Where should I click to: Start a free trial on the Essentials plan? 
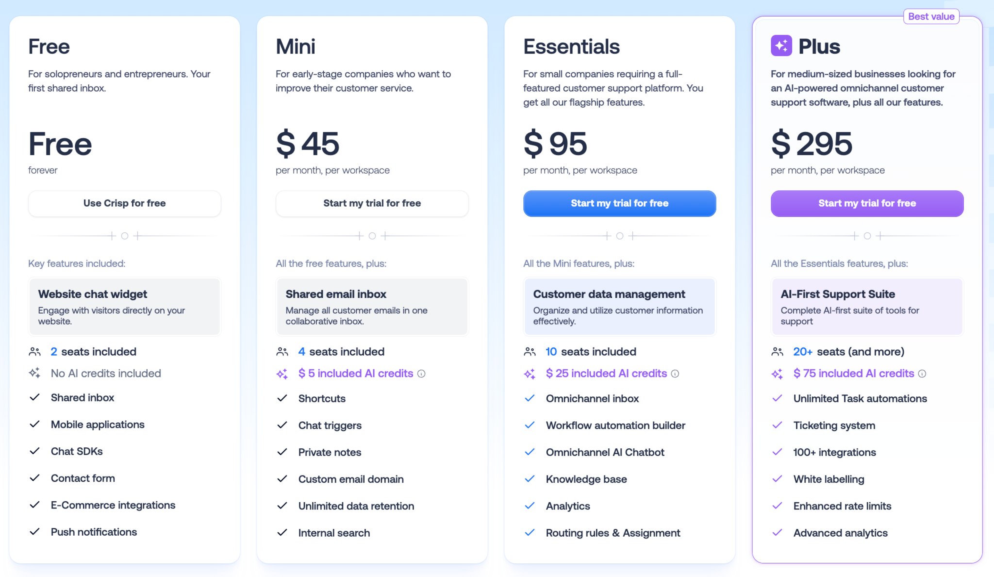619,203
